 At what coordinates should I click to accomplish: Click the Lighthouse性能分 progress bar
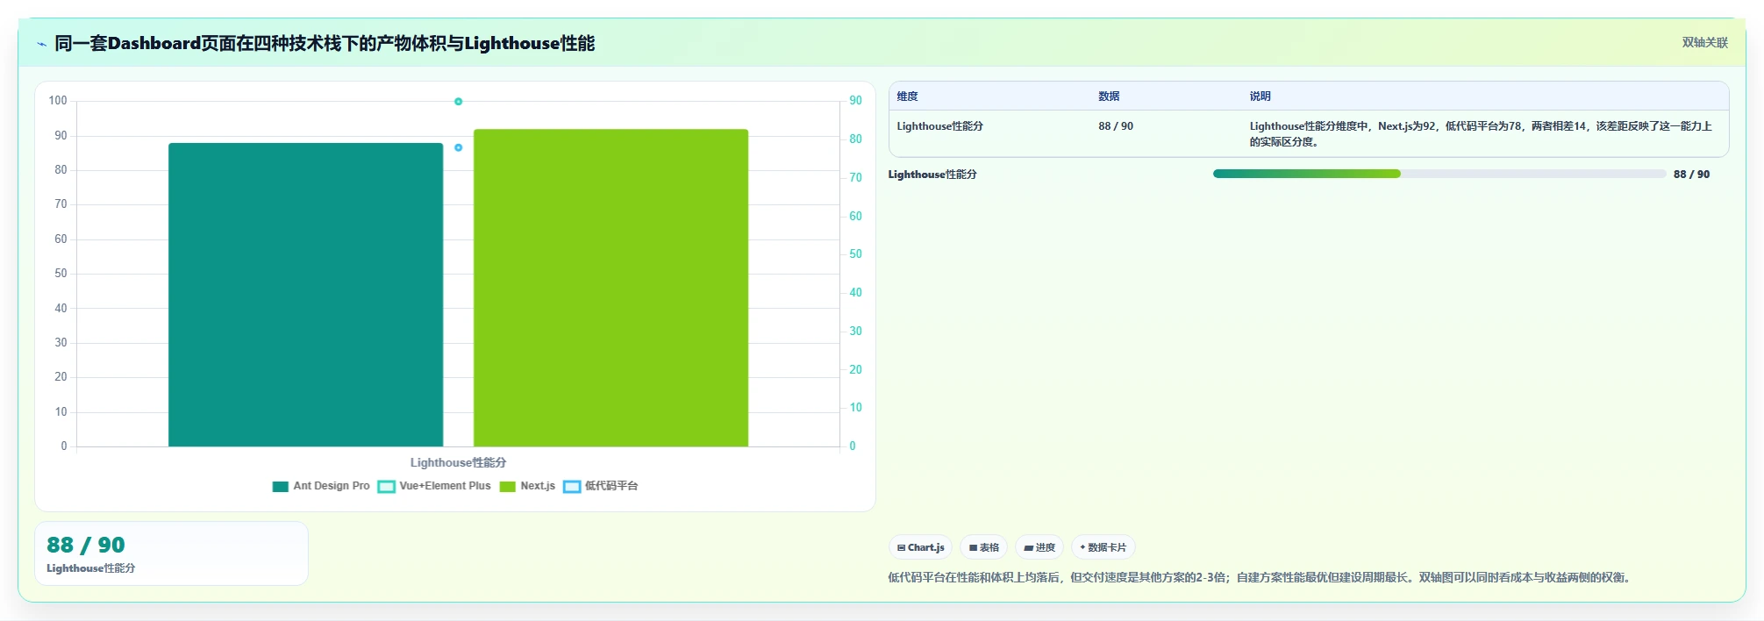1439,174
